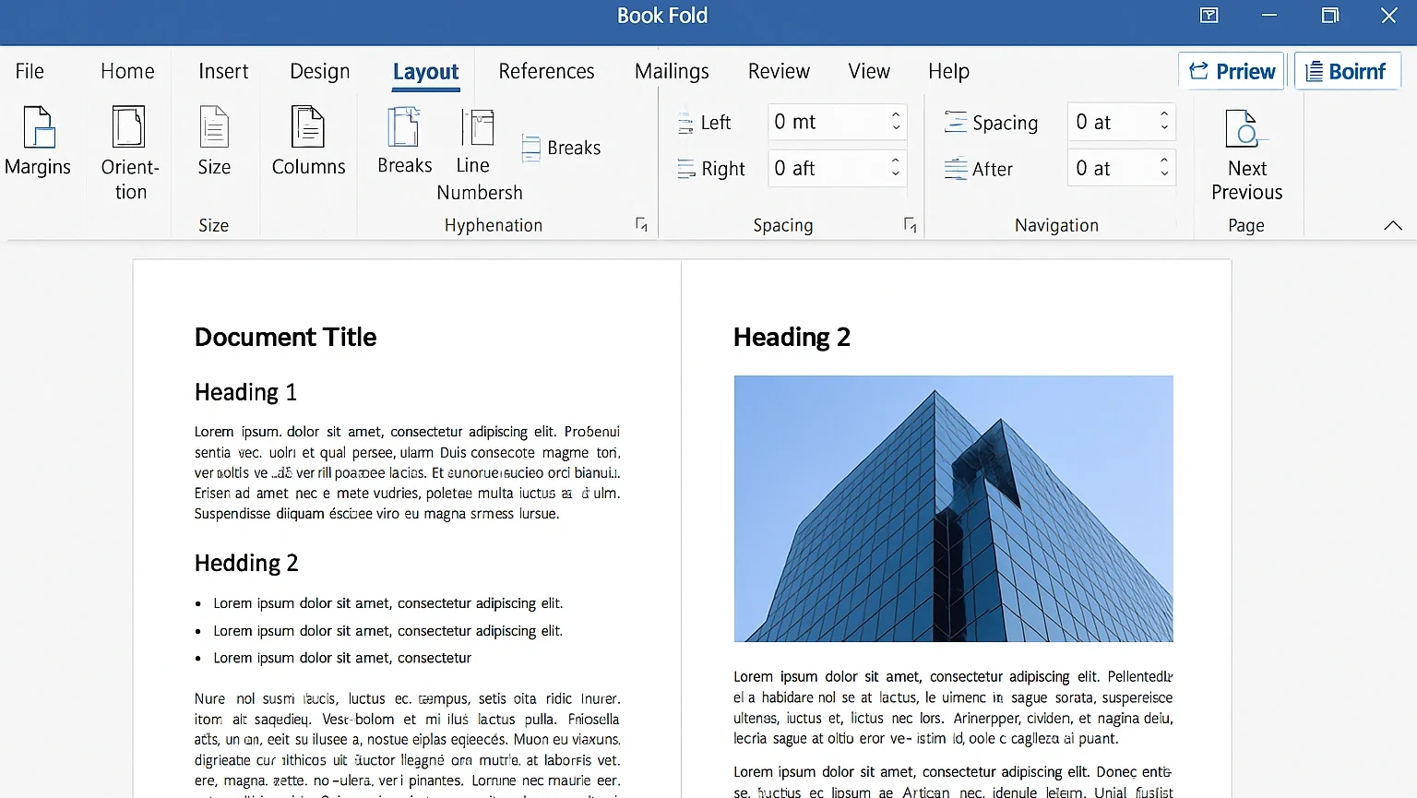Decrease the Right indent value
1417x798 pixels.
coord(895,174)
